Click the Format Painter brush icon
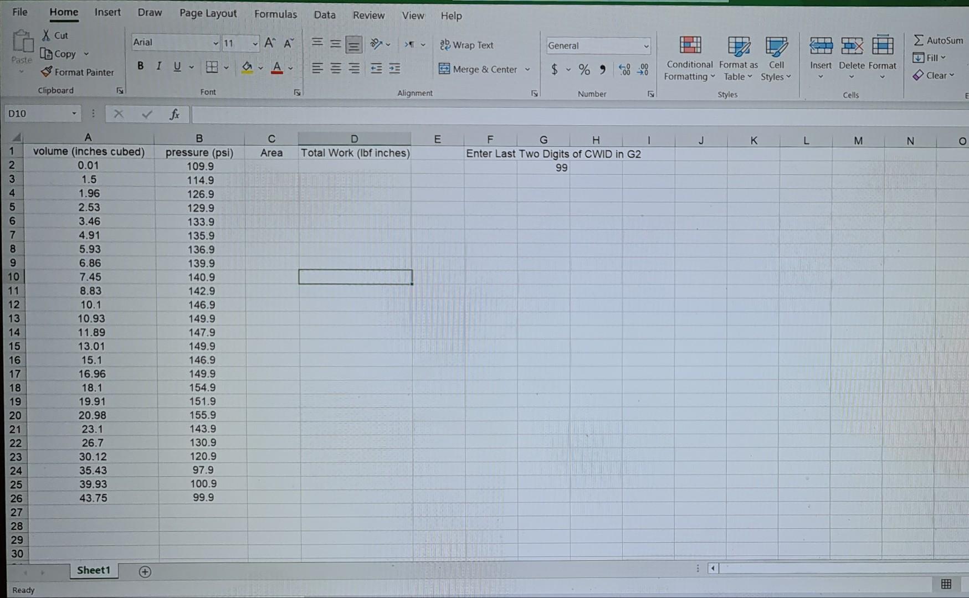This screenshot has width=969, height=598. click(47, 72)
